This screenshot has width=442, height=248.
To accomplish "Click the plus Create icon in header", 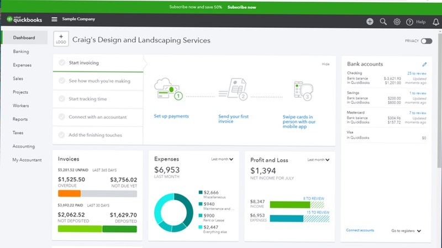I will [x=370, y=22].
